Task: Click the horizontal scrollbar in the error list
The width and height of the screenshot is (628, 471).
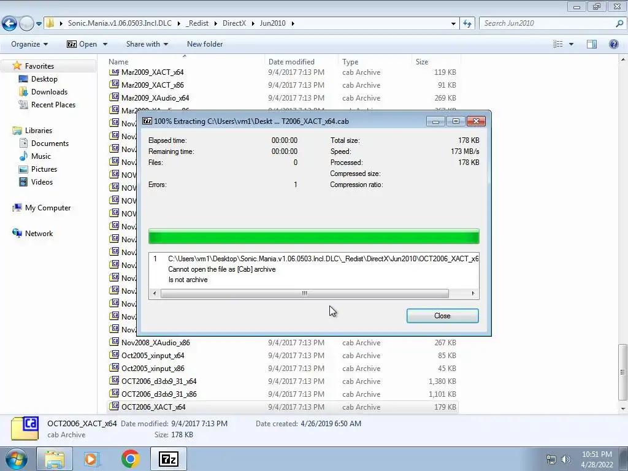Action: [304, 293]
